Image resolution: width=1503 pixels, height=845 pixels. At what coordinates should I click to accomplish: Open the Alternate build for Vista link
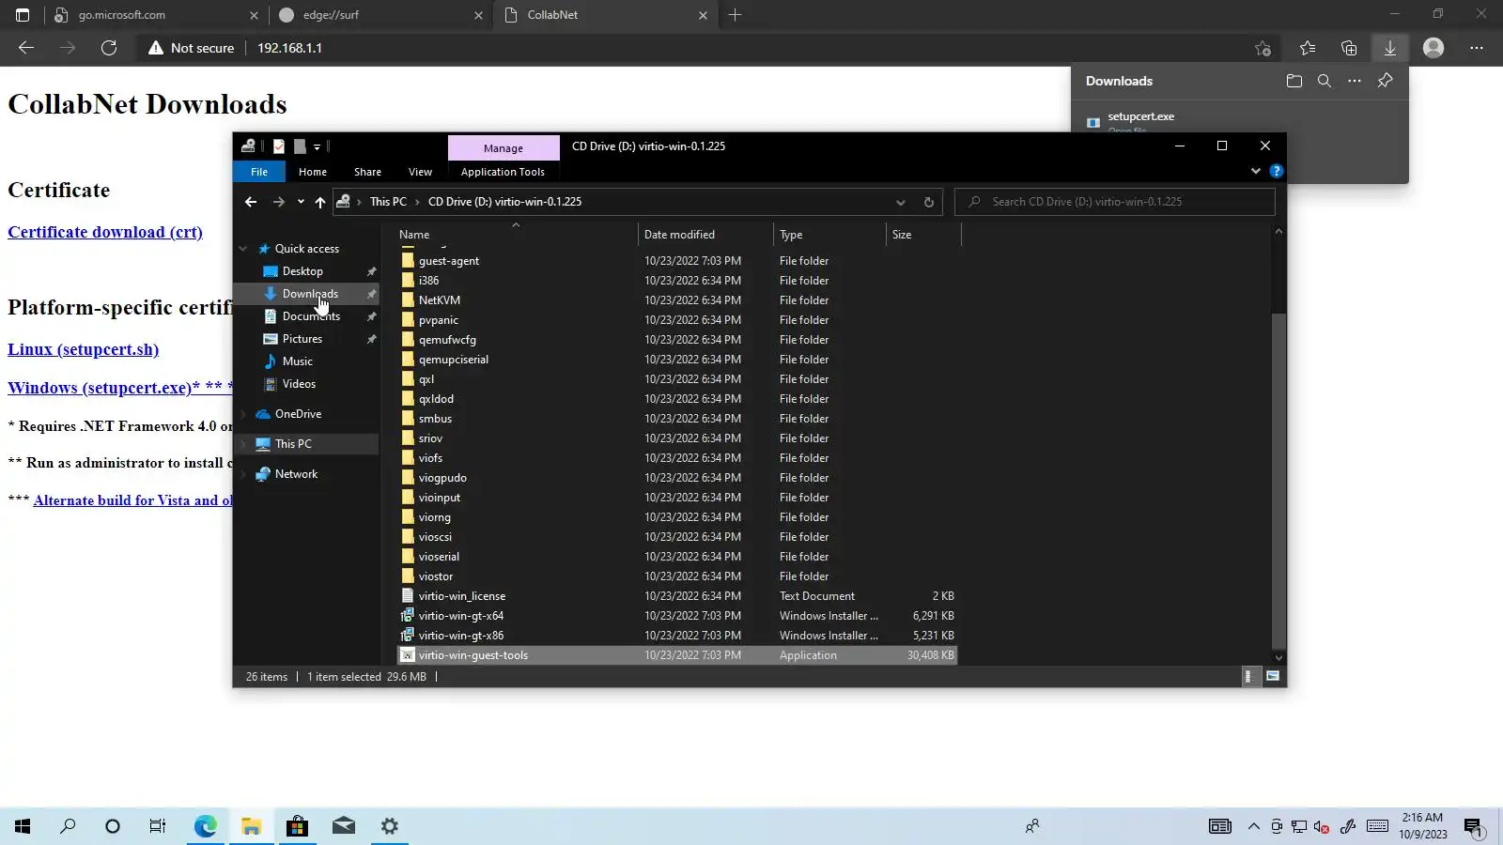click(x=132, y=500)
